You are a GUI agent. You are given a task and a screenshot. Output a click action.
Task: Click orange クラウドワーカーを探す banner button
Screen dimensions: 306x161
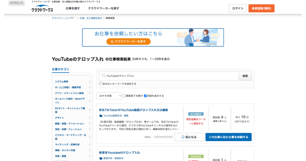pyautogui.click(x=128, y=41)
